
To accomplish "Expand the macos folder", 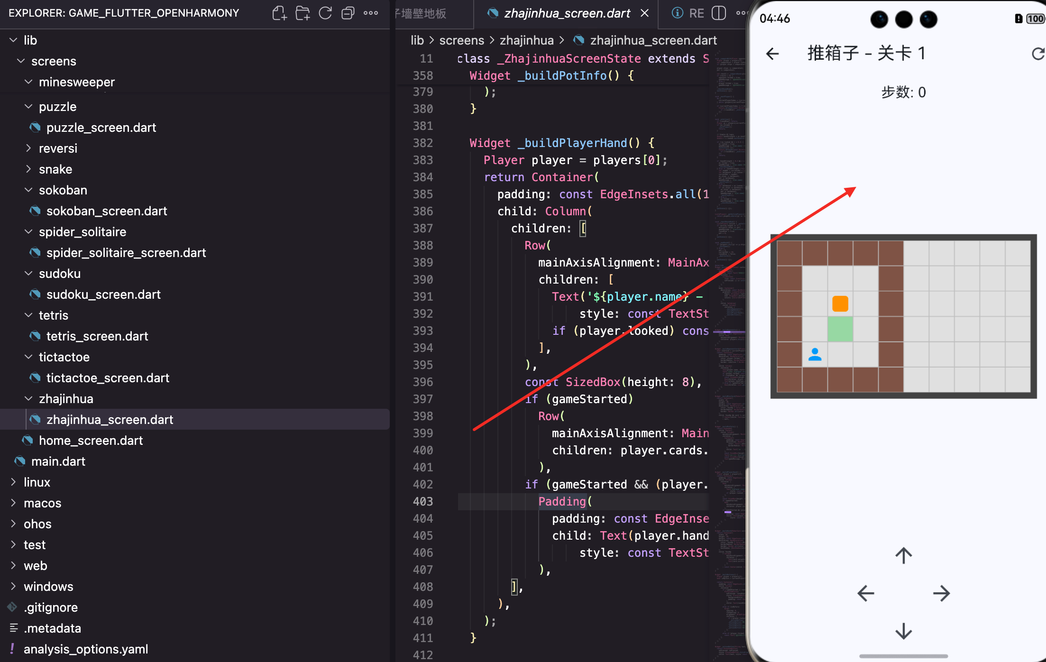I will (x=13, y=503).
